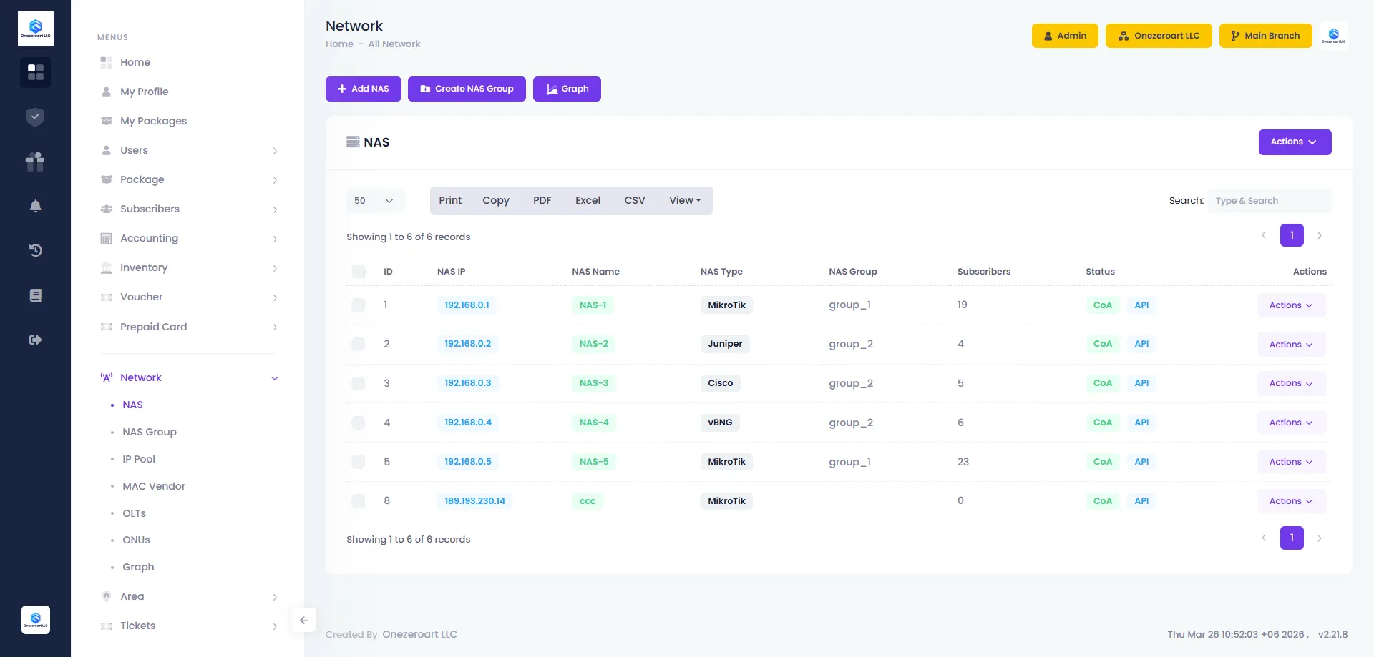Select IP Pool from the Network submenu
This screenshot has height=657, width=1374.
138,459
